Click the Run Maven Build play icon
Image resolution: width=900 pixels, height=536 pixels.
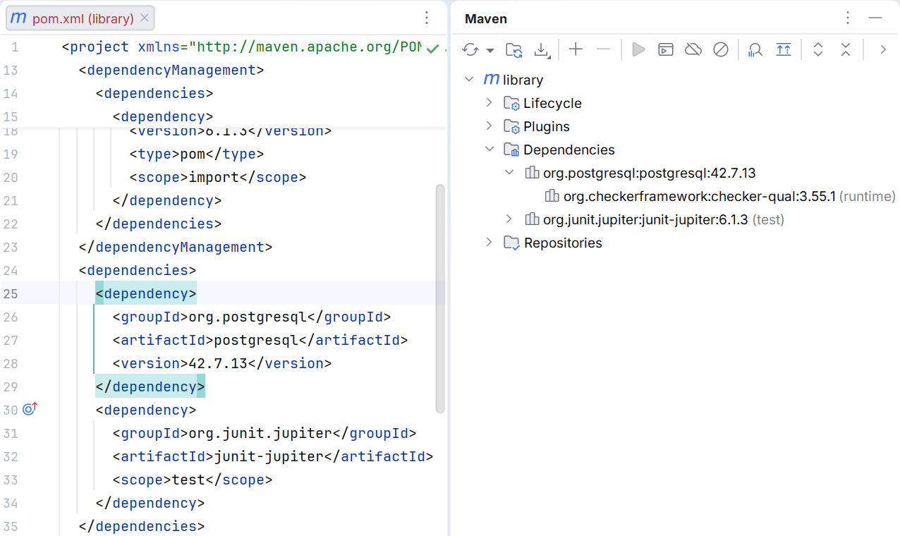(638, 49)
